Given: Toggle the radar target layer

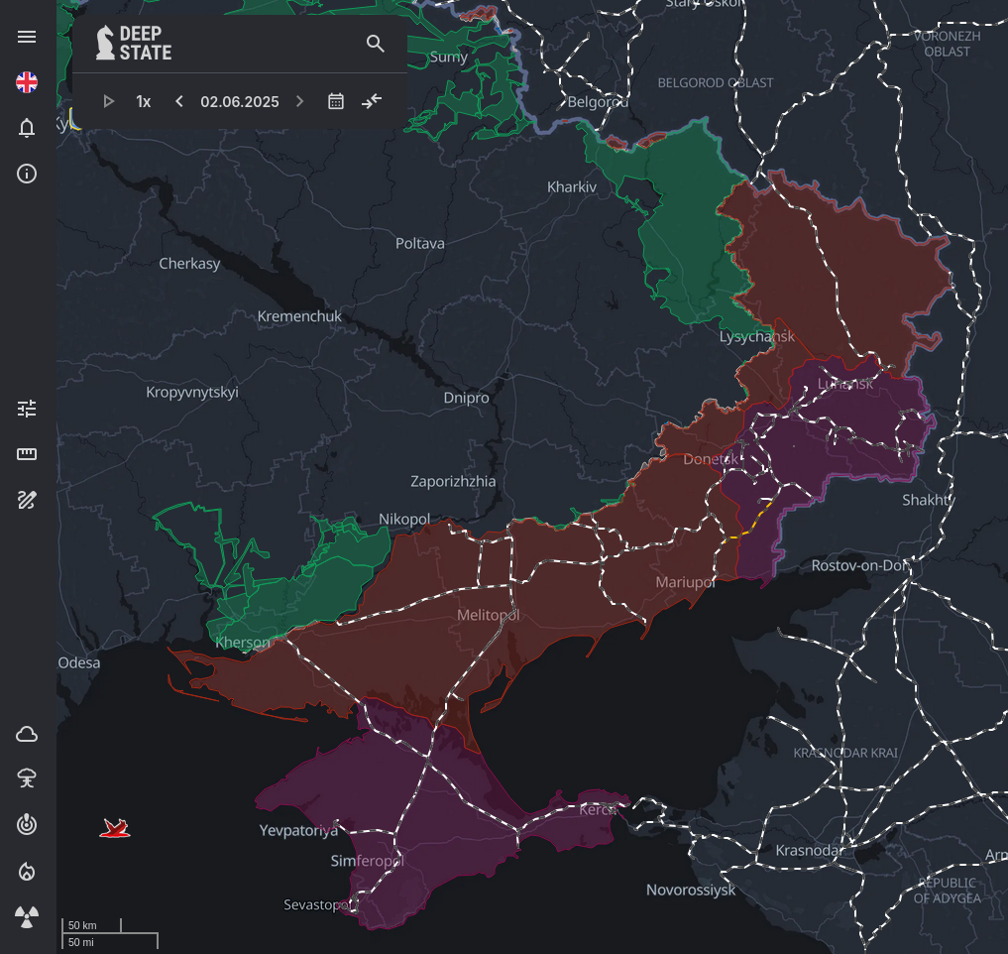Looking at the screenshot, I should click(x=27, y=825).
